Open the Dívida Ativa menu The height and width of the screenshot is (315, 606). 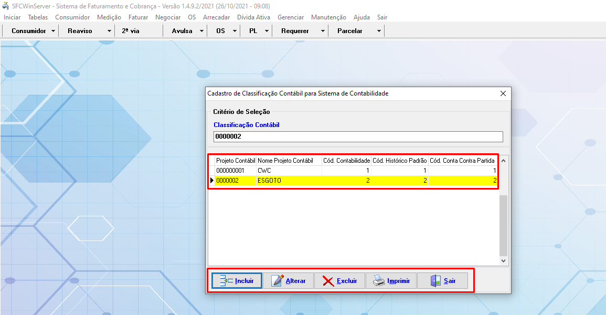tap(253, 17)
